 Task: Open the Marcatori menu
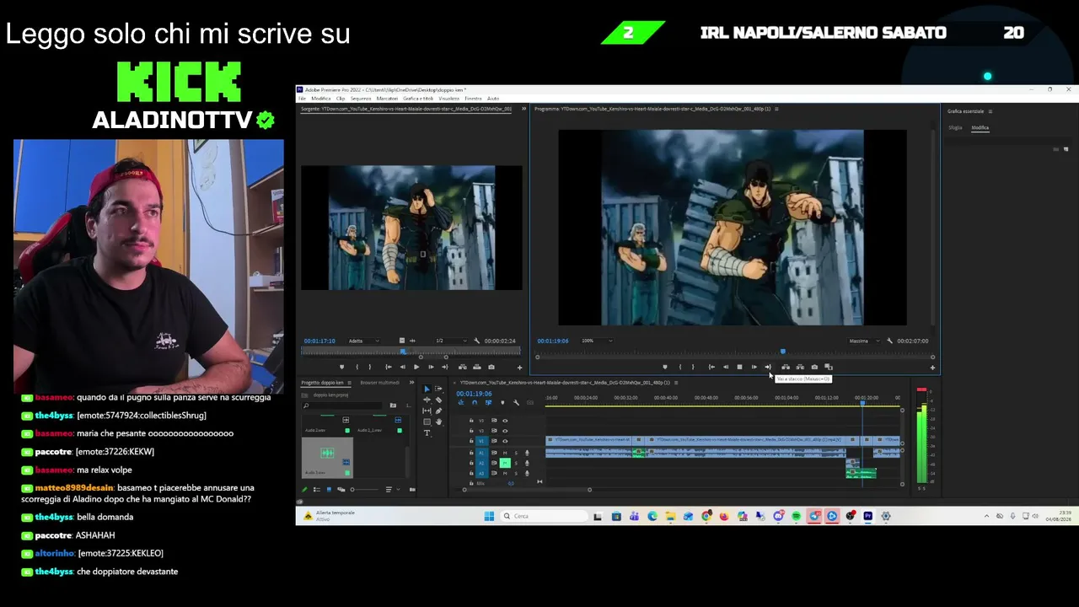pos(387,99)
